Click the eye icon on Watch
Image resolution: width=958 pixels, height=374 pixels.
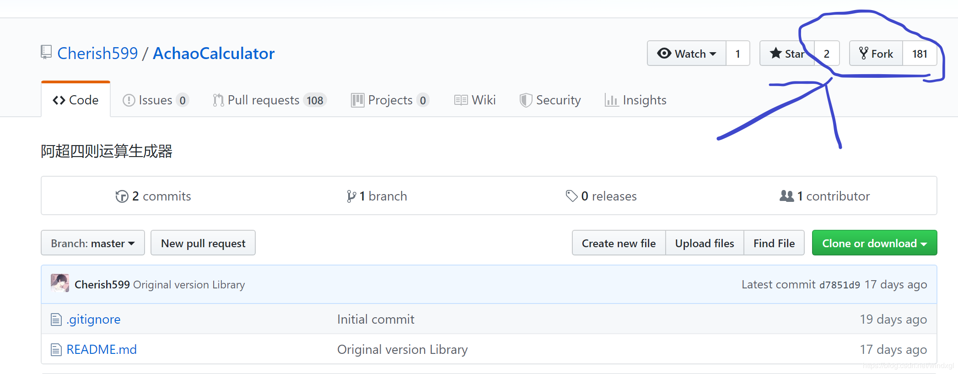[664, 54]
